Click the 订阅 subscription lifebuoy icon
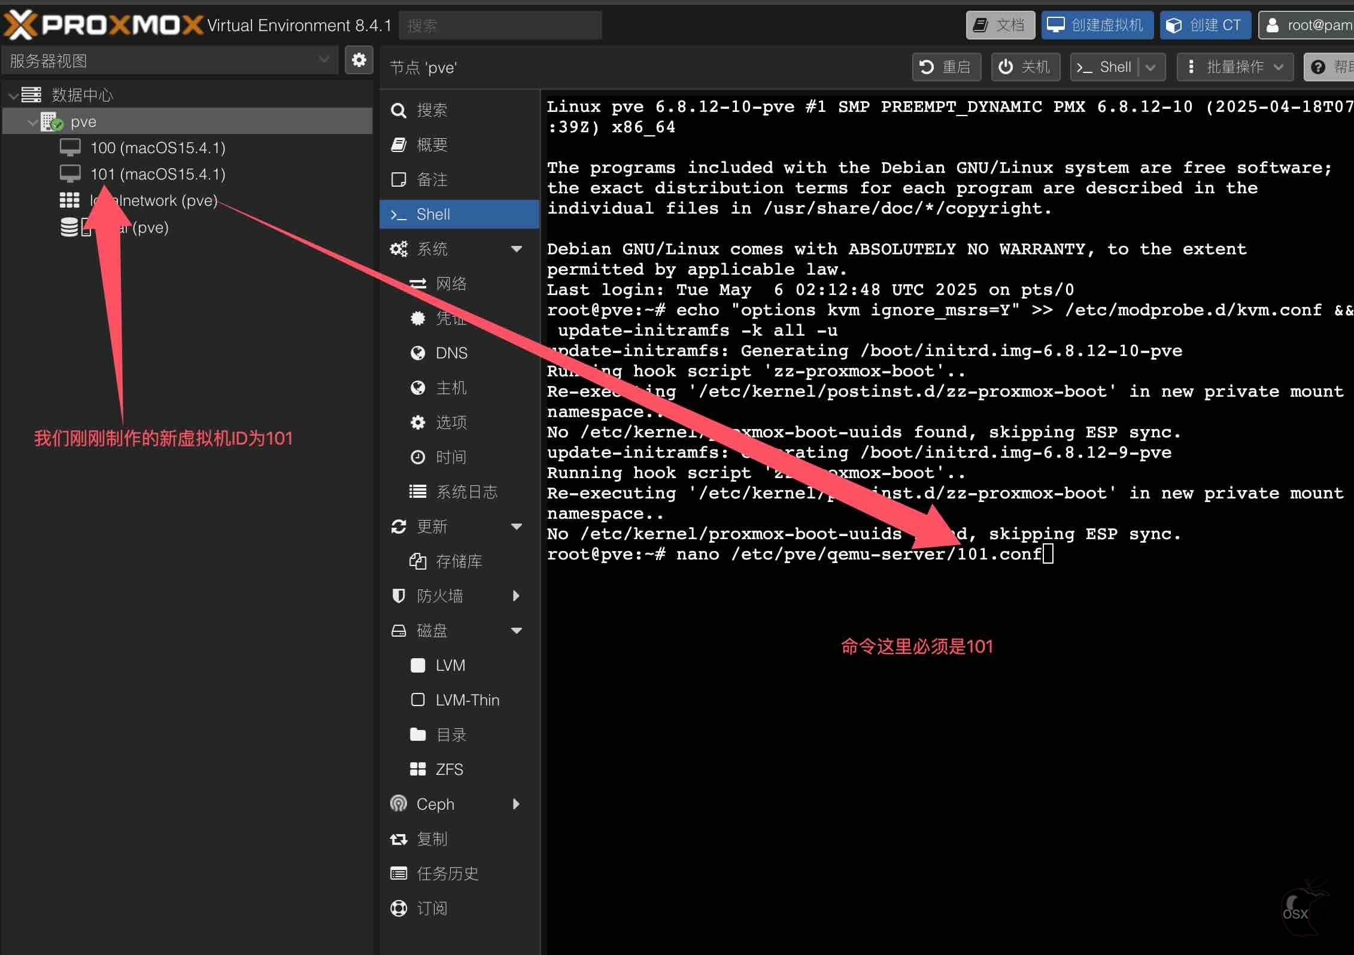The image size is (1354, 955). (399, 908)
